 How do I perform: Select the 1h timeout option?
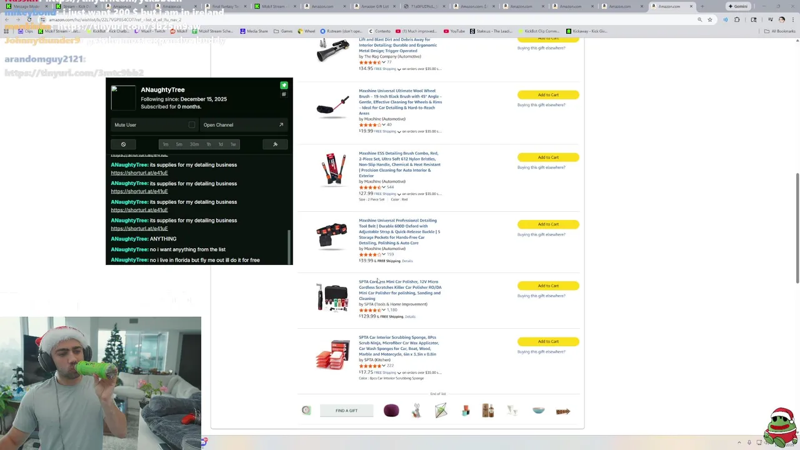[x=209, y=144]
